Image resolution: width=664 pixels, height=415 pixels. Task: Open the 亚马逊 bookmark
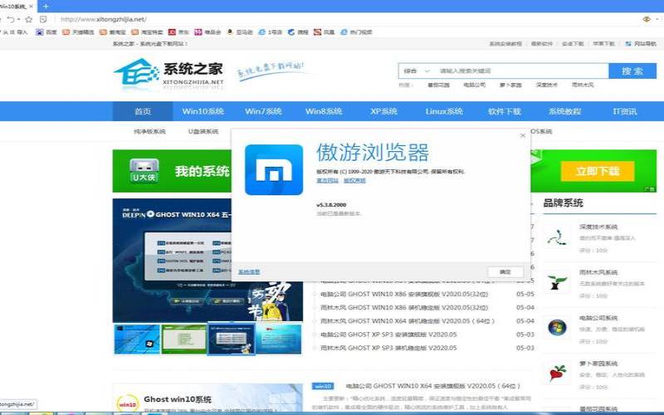click(x=240, y=32)
